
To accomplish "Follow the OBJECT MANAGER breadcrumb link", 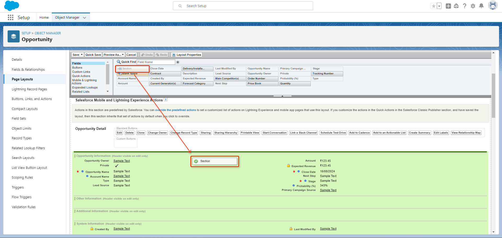I will [x=48, y=33].
